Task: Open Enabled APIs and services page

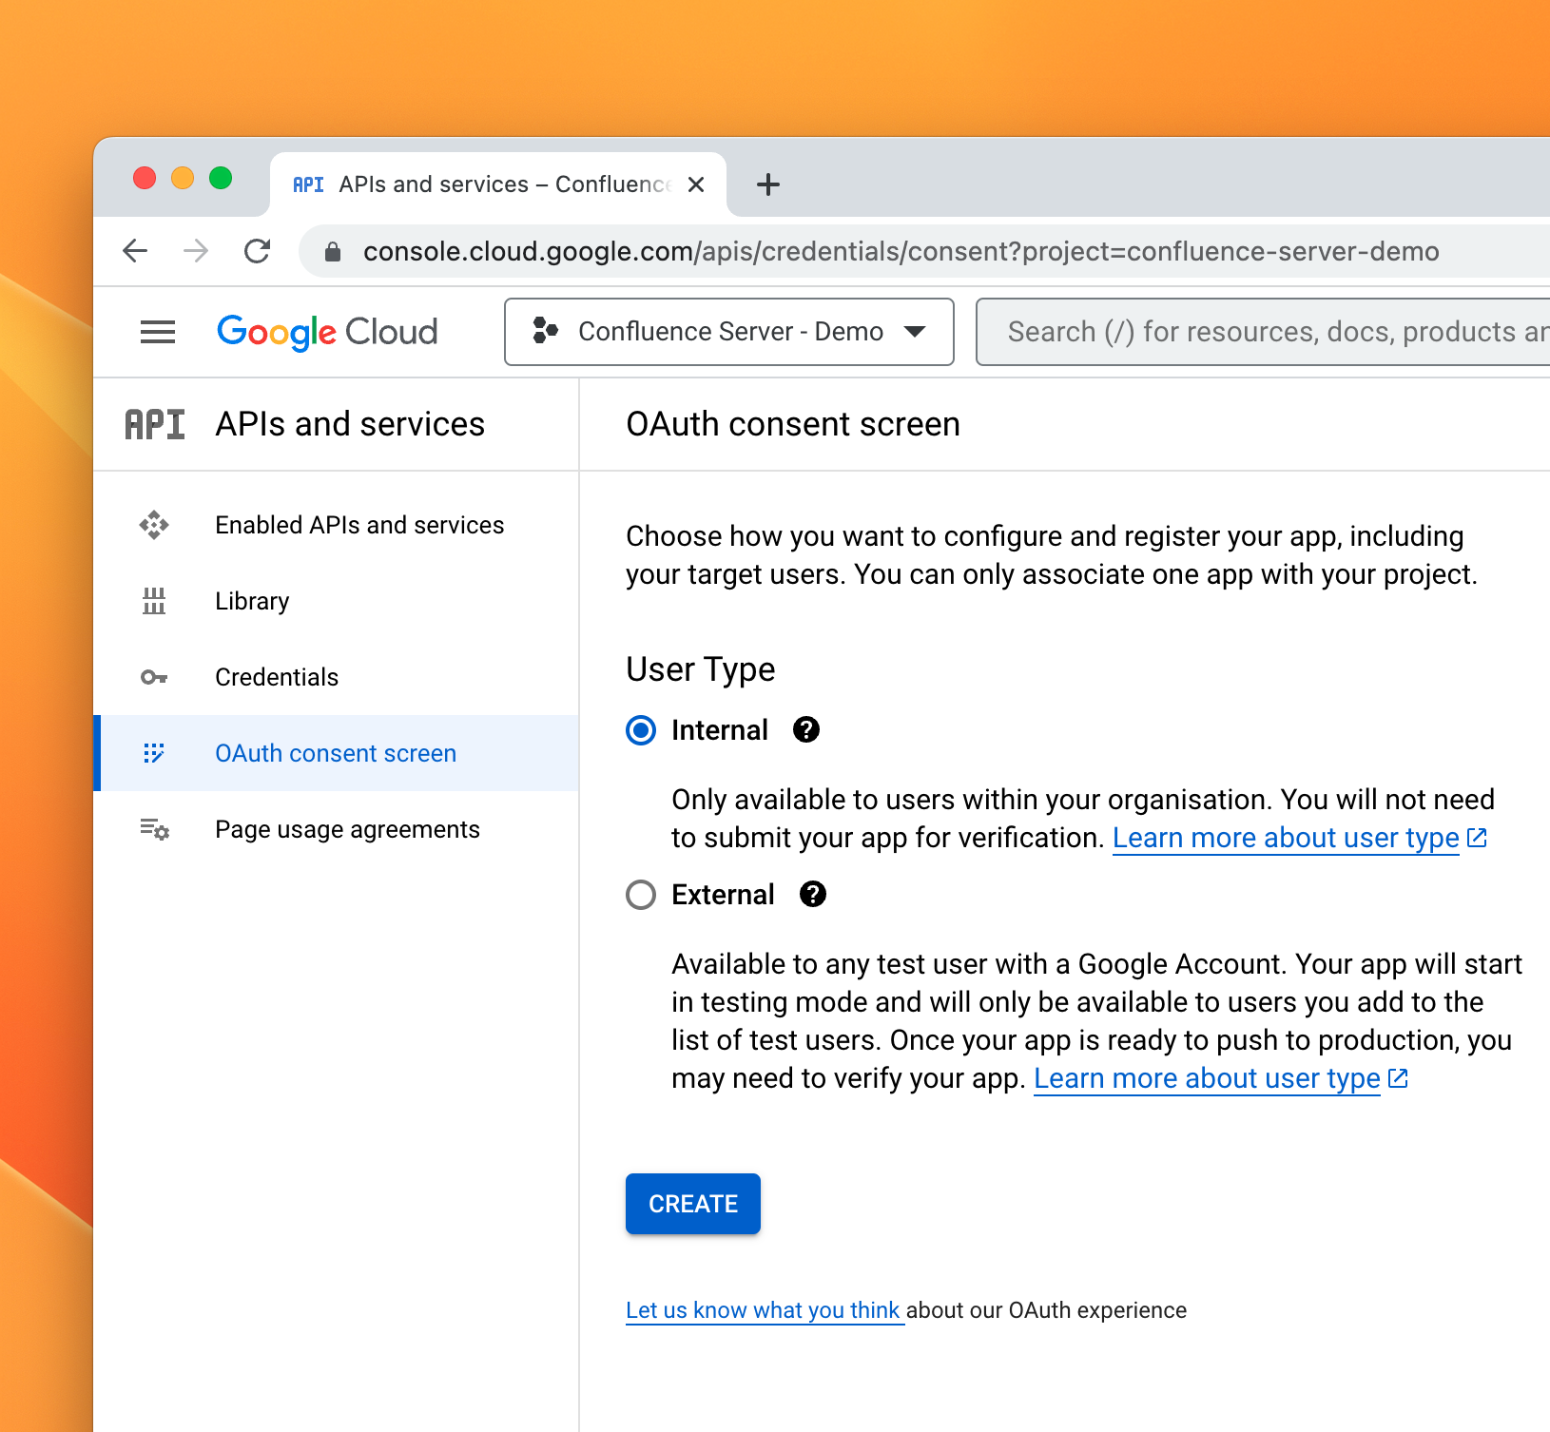Action: 359,525
